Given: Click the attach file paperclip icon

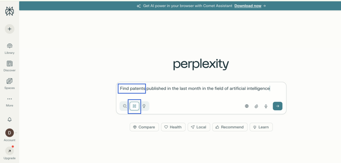Looking at the screenshot, I should click(x=256, y=106).
